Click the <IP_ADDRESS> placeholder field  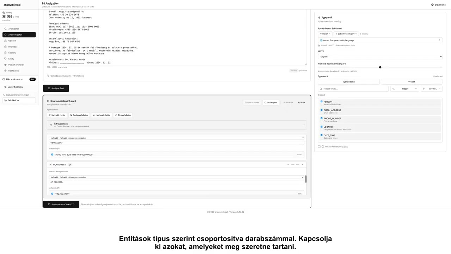pyautogui.click(x=177, y=182)
